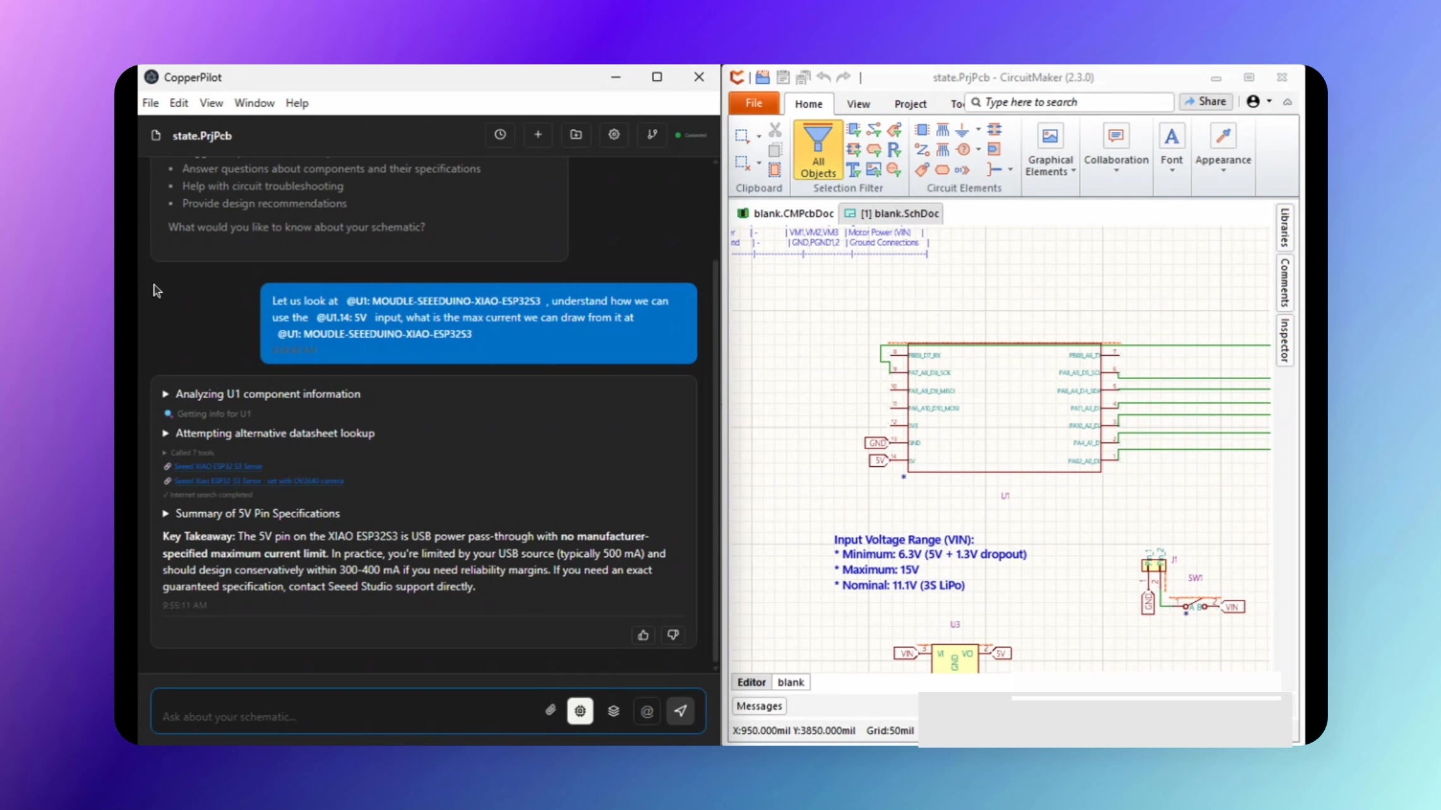Toggle the ports selection filter icon
Image resolution: width=1441 pixels, height=810 pixels.
[874, 150]
